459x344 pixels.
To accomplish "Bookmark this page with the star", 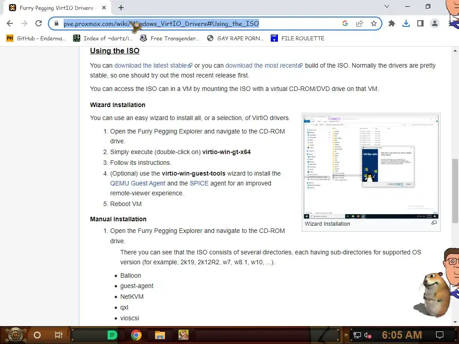I will pyautogui.click(x=373, y=23).
